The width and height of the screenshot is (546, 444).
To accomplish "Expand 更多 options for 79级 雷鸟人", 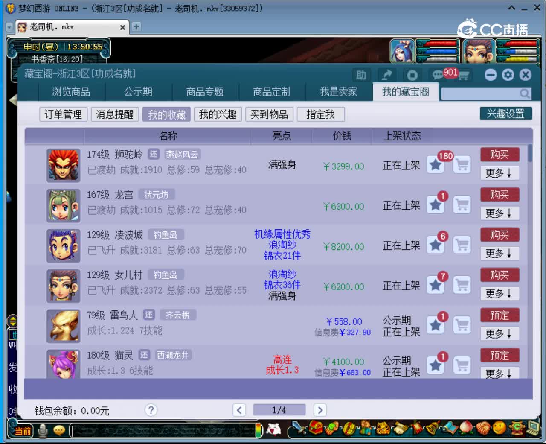I will point(500,333).
